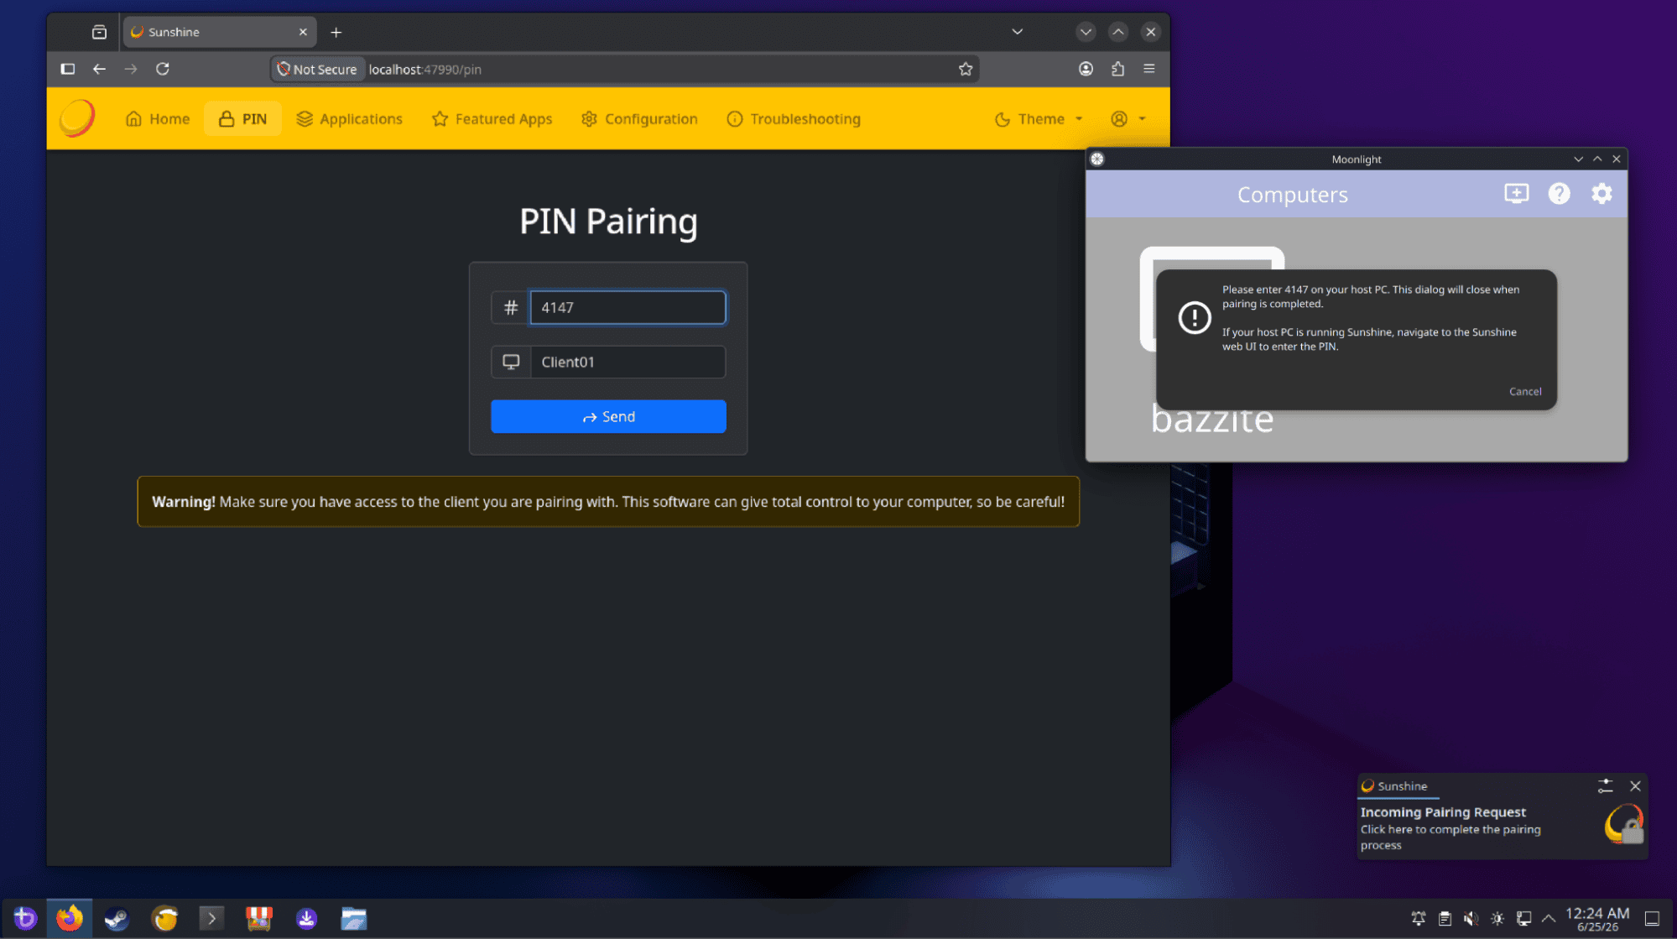1677x939 pixels.
Task: Expand hidden system tray icons
Action: click(1549, 919)
